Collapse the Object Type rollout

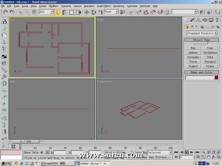[202, 40]
